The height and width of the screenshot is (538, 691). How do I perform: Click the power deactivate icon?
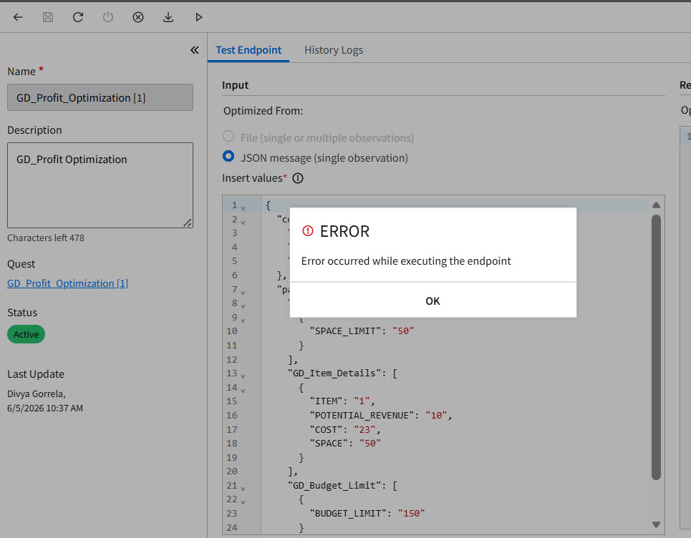point(108,17)
